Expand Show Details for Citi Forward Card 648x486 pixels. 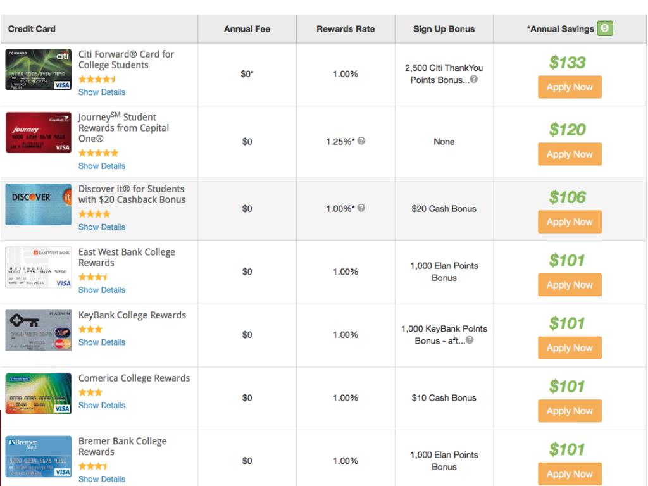click(x=101, y=92)
